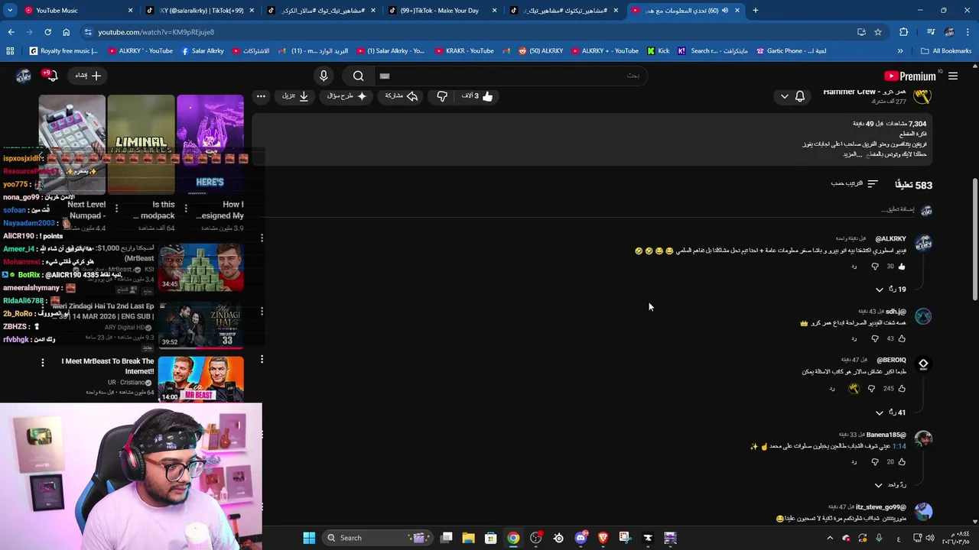Open options for the 'I Meet MrBeast' video

(x=43, y=362)
